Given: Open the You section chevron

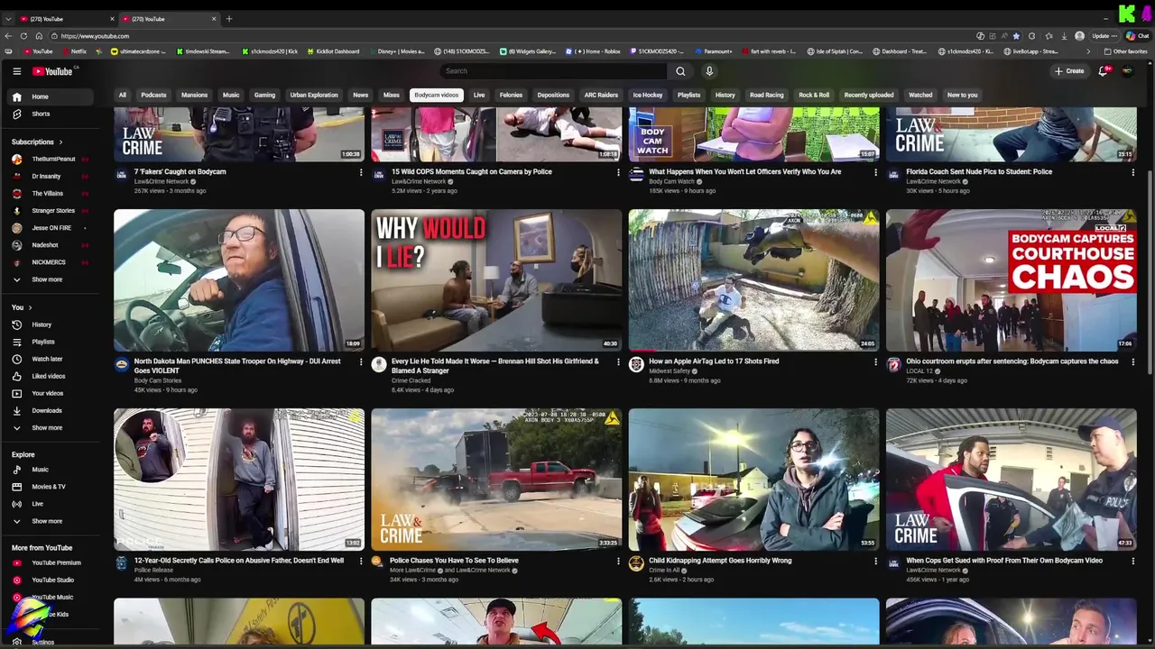Looking at the screenshot, I should click(x=30, y=307).
